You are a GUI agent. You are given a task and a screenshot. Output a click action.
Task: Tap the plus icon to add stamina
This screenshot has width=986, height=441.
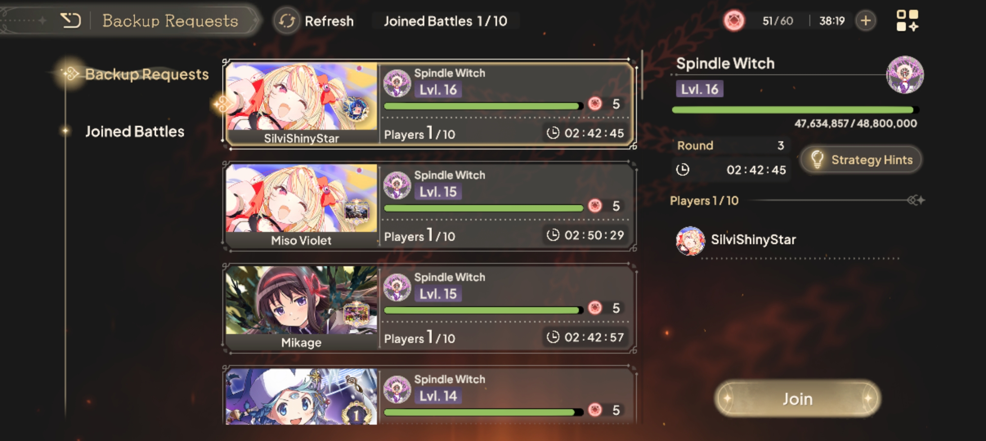865,20
